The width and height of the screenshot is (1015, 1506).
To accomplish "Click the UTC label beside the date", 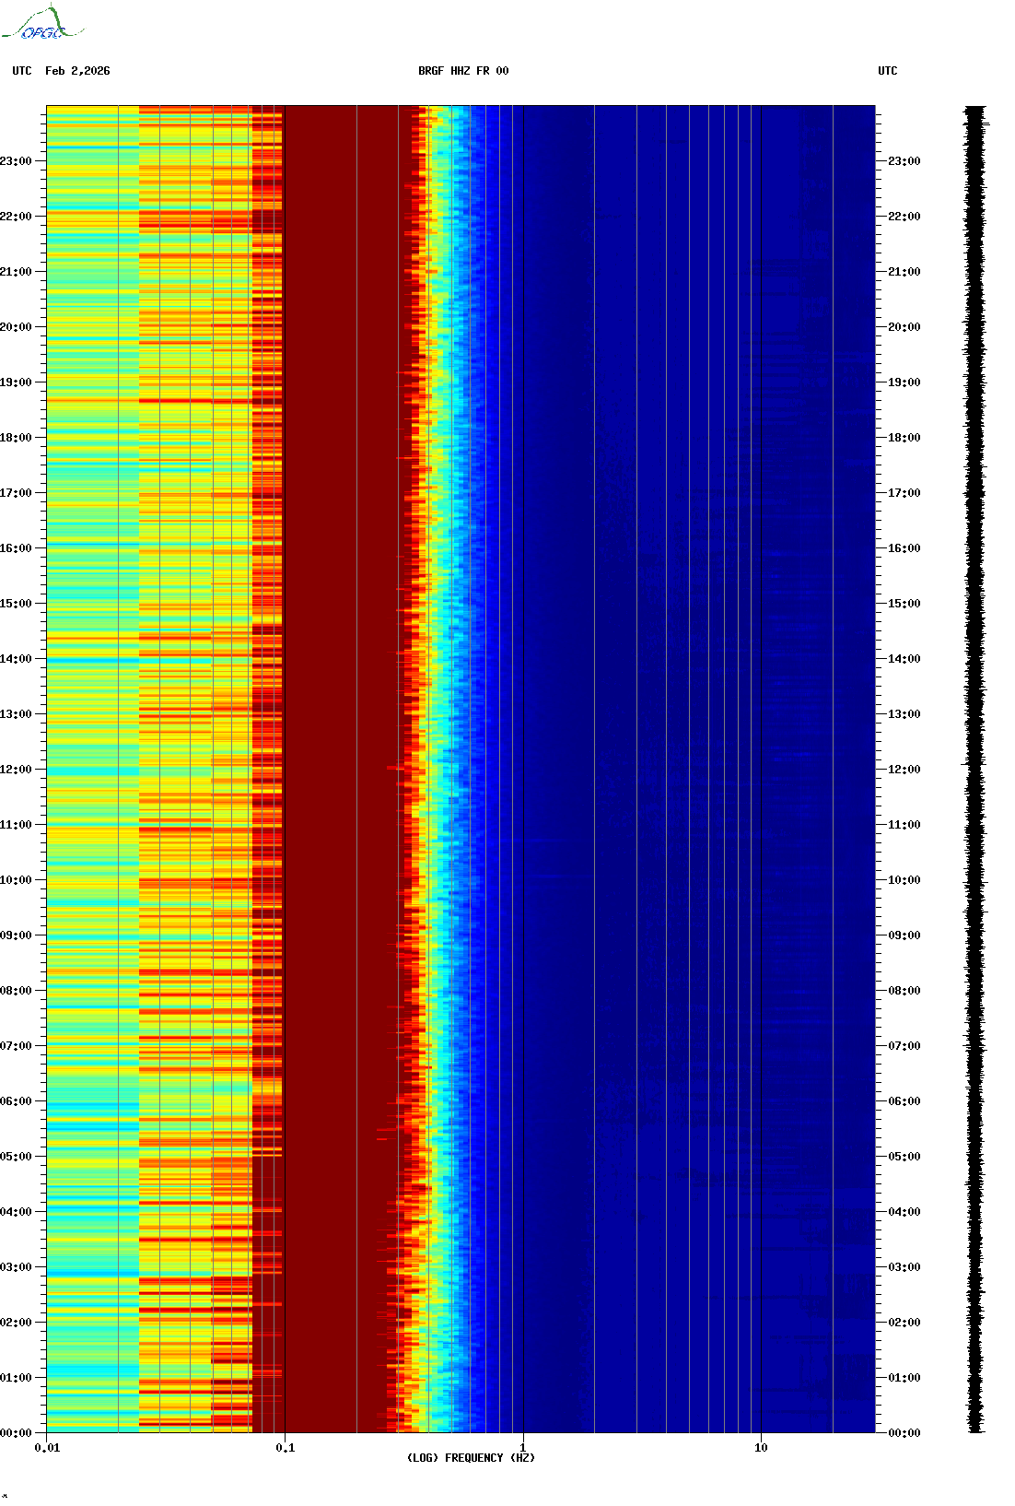I will (21, 71).
